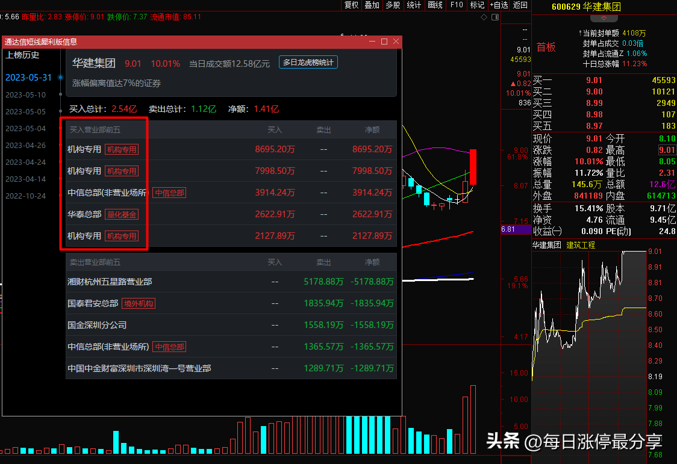
Task: Click the 买二 price 9.00
Action: point(594,91)
